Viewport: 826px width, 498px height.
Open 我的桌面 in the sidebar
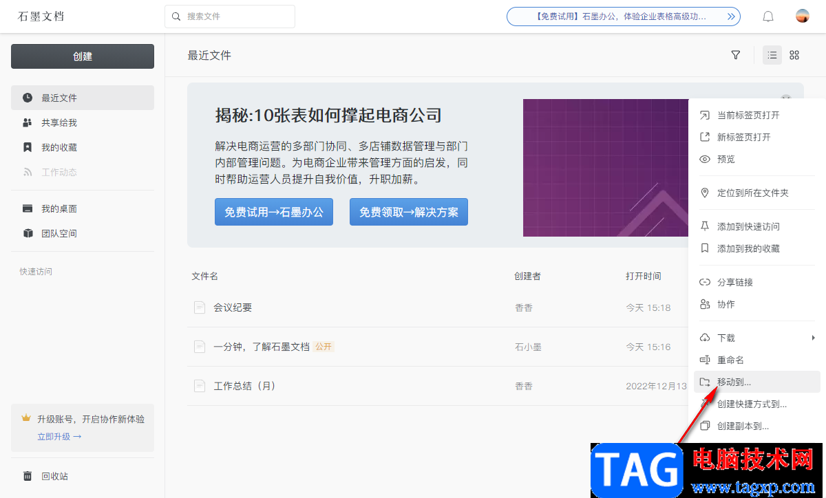tap(83, 208)
